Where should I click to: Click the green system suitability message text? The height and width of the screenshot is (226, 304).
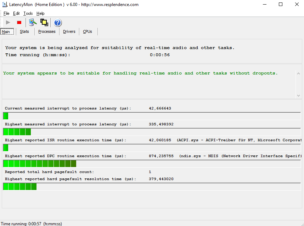(140, 73)
